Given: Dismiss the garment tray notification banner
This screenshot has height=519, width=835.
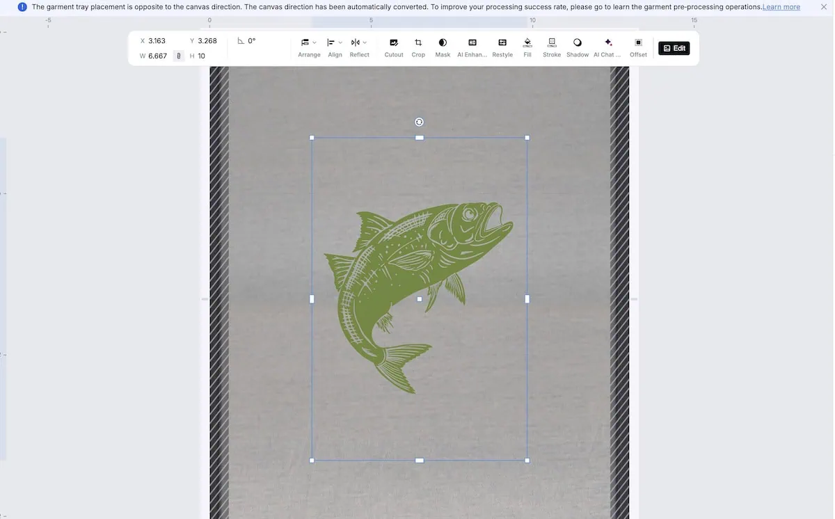Looking at the screenshot, I should click(x=824, y=7).
